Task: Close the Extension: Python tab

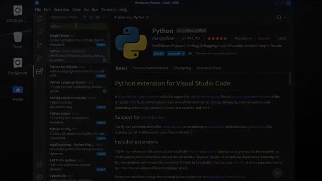Action: [147, 18]
